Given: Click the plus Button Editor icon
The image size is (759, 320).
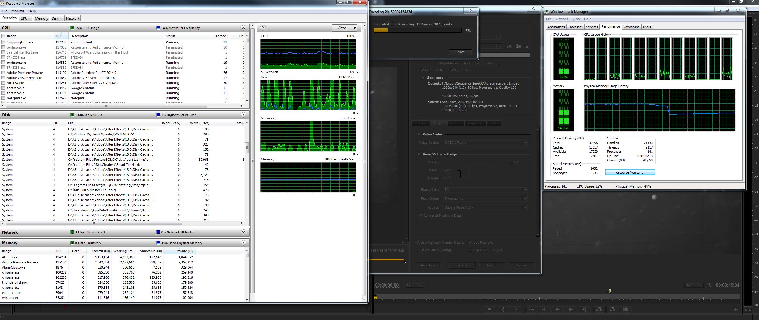Looking at the screenshot, I should (736, 310).
